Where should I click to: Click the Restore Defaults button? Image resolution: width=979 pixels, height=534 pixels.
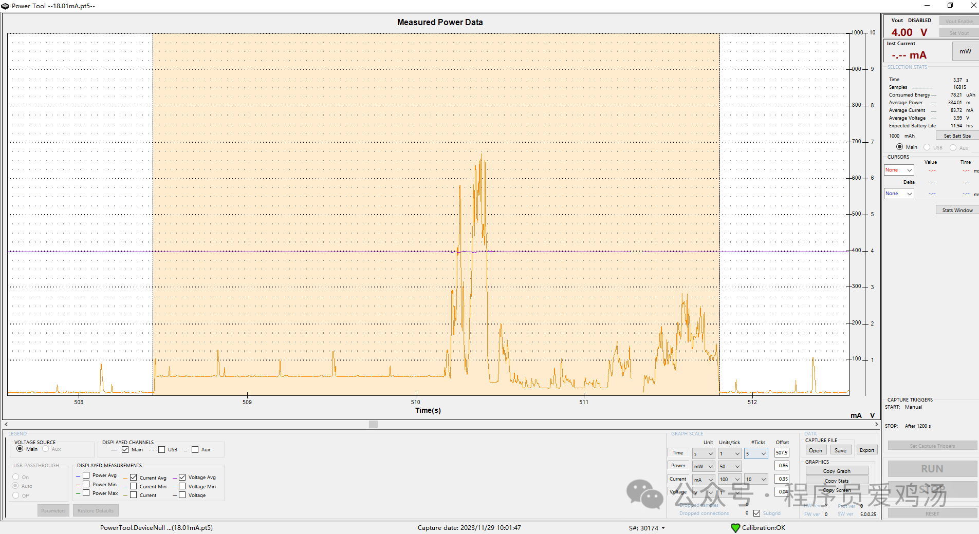click(x=96, y=511)
